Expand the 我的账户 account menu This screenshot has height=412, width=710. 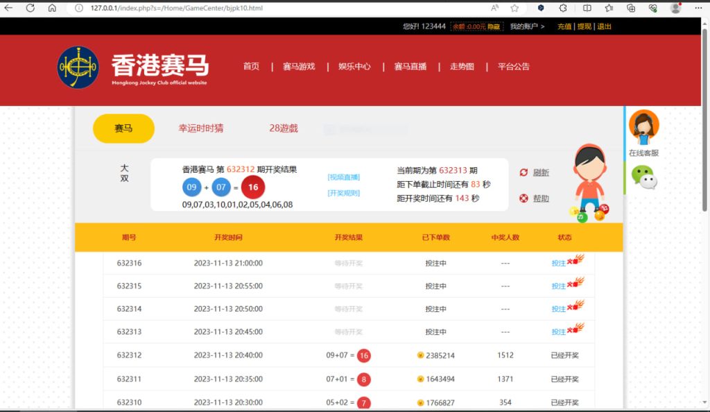click(x=527, y=26)
